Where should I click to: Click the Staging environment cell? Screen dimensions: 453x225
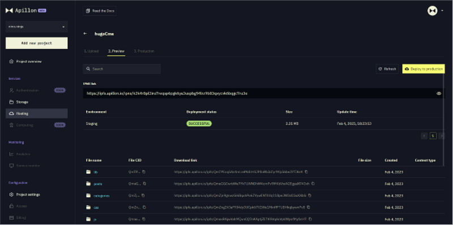(x=92, y=123)
